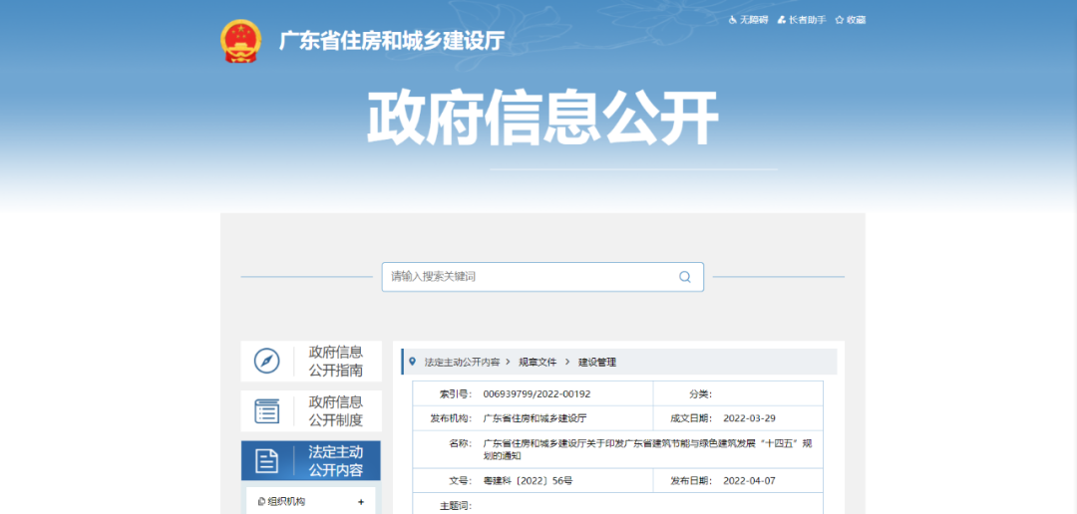Open the 组织机构 sidebar item

[x=285, y=502]
